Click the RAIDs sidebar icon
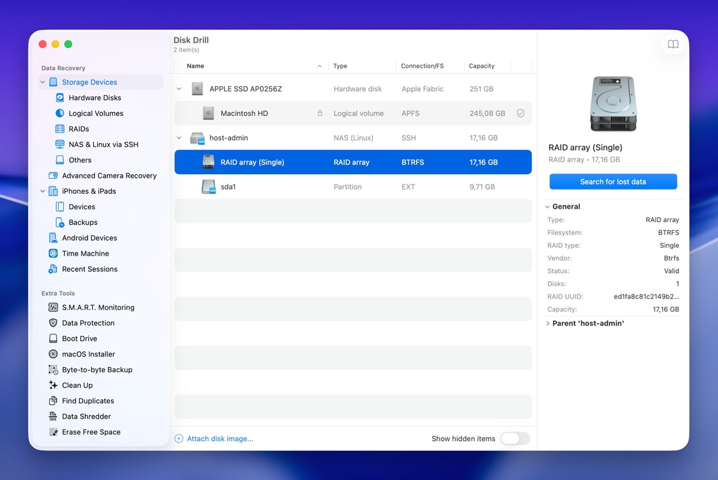This screenshot has width=718, height=480. coord(58,129)
